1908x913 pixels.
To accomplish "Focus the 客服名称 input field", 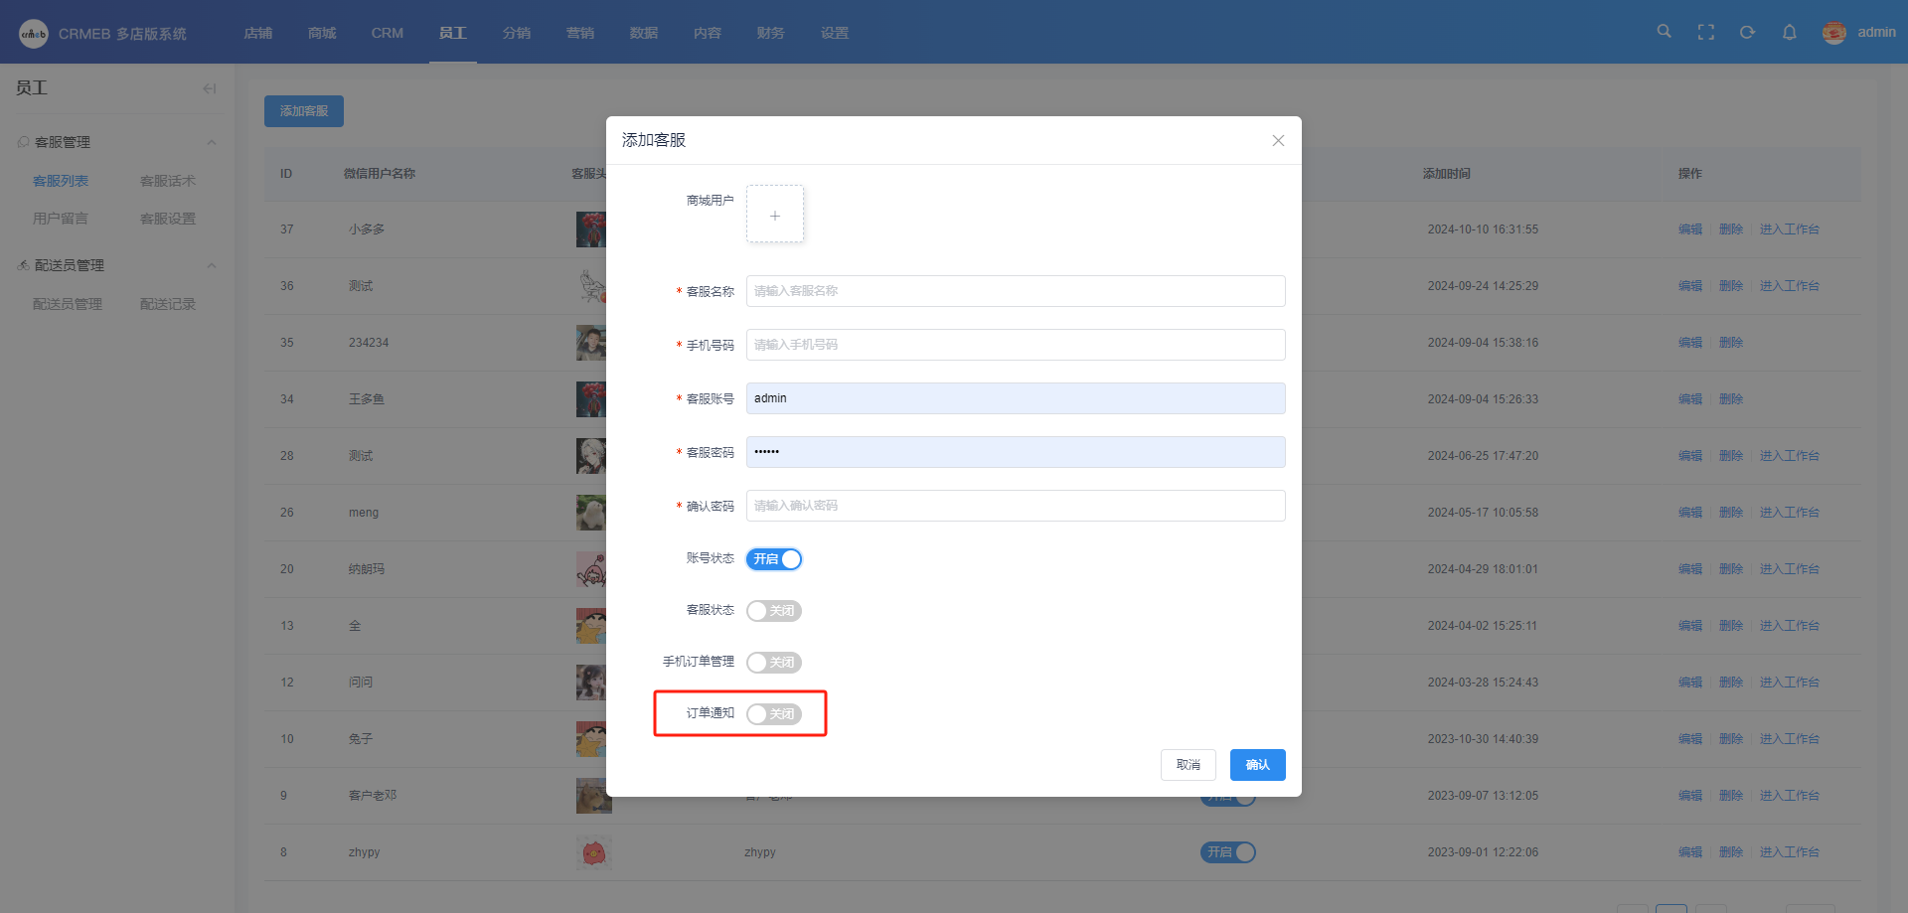I will coord(1015,291).
